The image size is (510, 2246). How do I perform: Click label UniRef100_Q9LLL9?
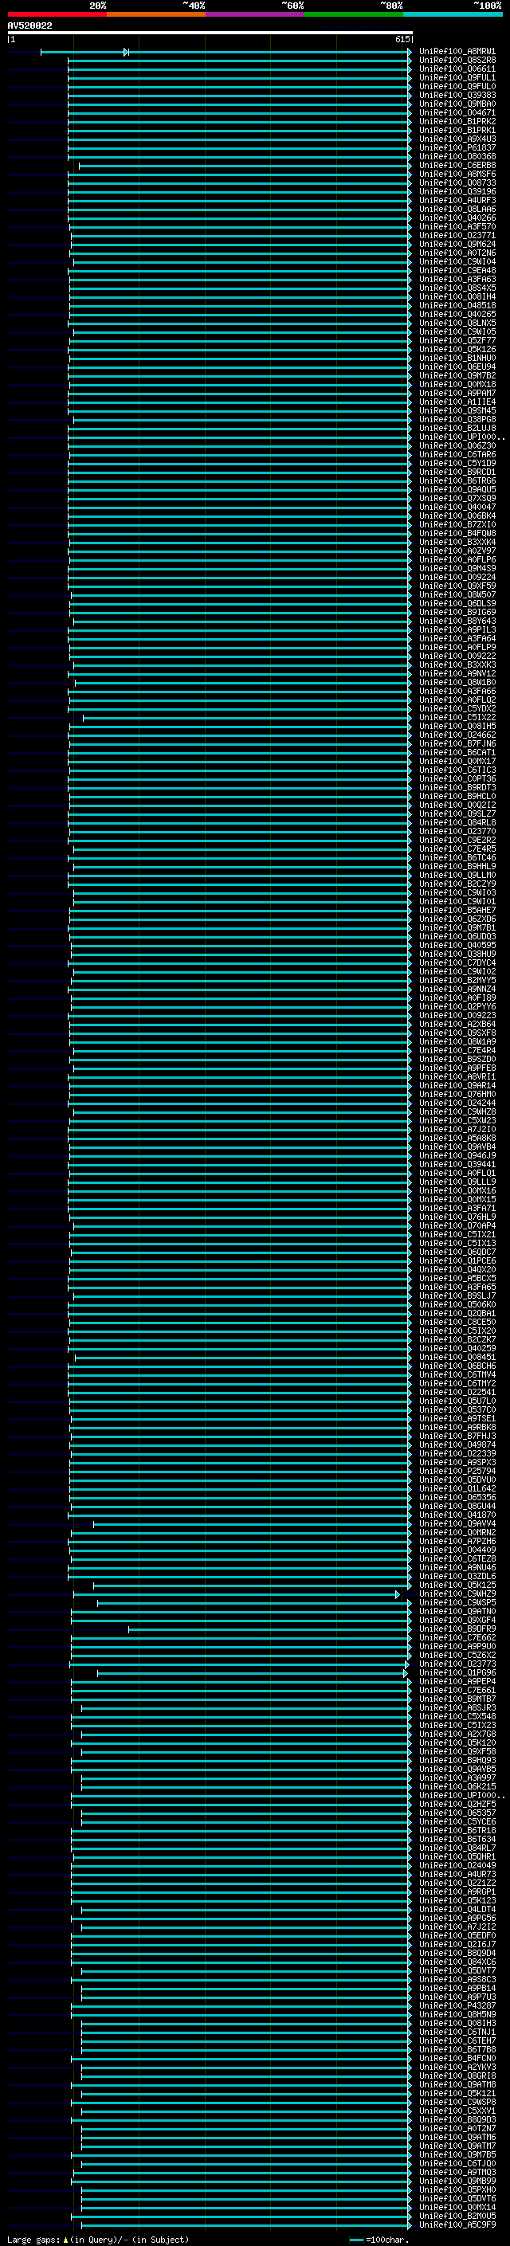coord(457,1182)
